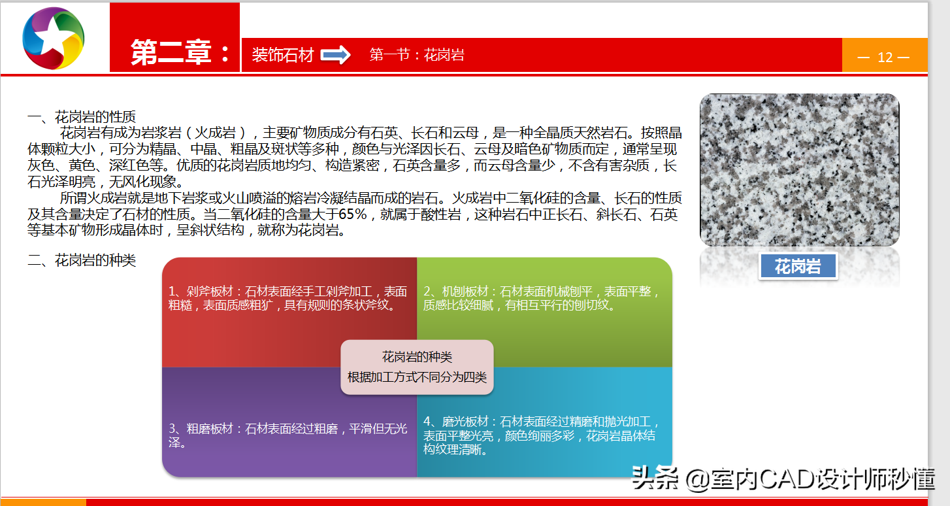Click the 第二章 chapter title

(x=181, y=53)
